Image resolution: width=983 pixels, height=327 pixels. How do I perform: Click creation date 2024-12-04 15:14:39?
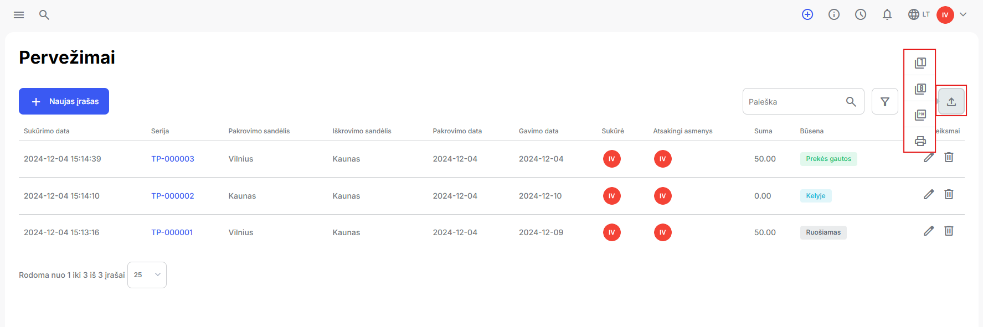tap(63, 159)
